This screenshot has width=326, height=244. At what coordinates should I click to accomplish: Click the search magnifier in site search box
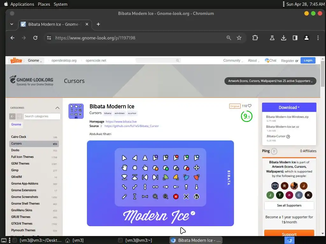coord(178,60)
